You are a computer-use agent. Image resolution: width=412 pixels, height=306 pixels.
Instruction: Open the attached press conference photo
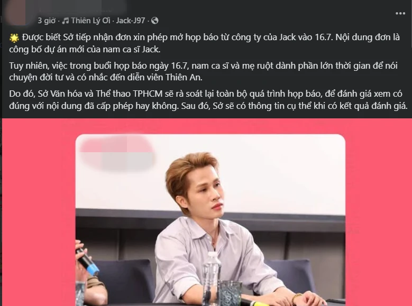pyautogui.click(x=210, y=220)
